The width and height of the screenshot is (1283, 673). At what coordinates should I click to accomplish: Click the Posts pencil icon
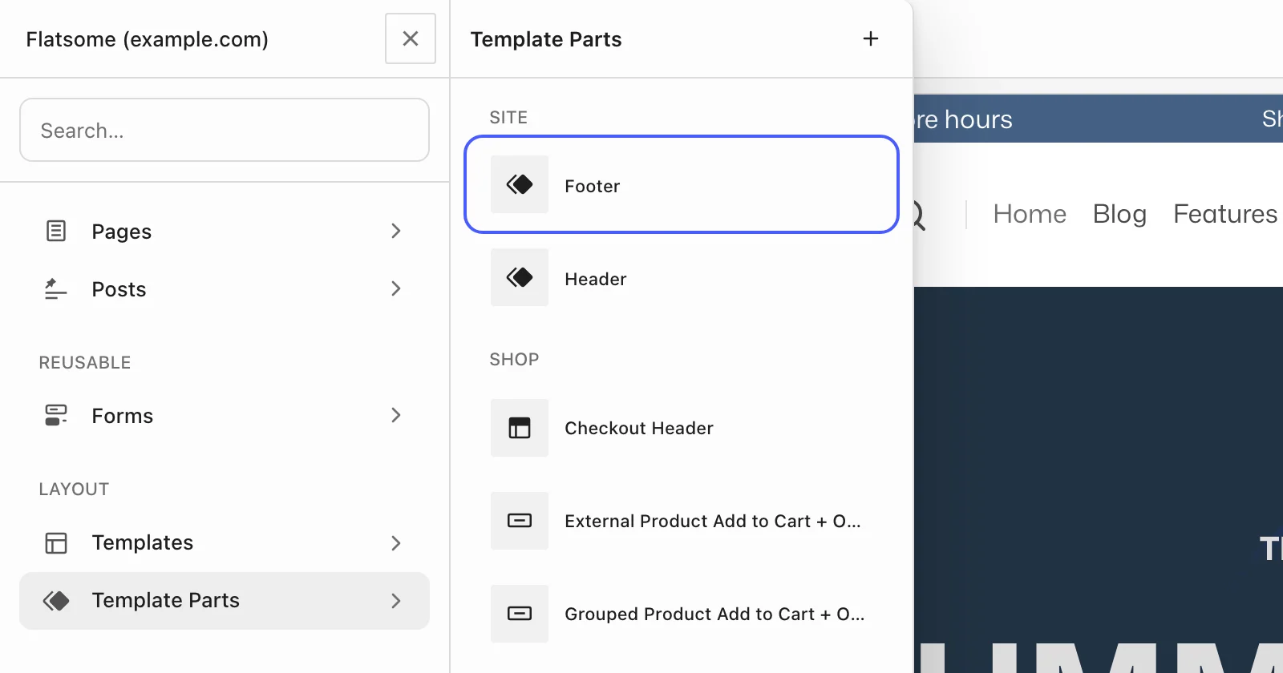[55, 288]
